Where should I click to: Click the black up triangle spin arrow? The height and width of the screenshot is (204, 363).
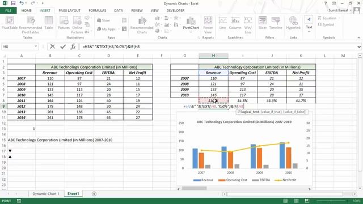(10, 156)
